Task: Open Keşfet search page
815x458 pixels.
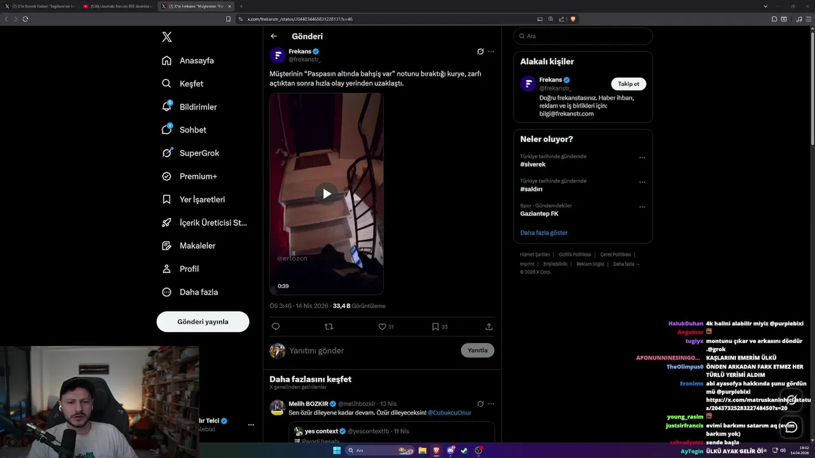Action: tap(183, 83)
